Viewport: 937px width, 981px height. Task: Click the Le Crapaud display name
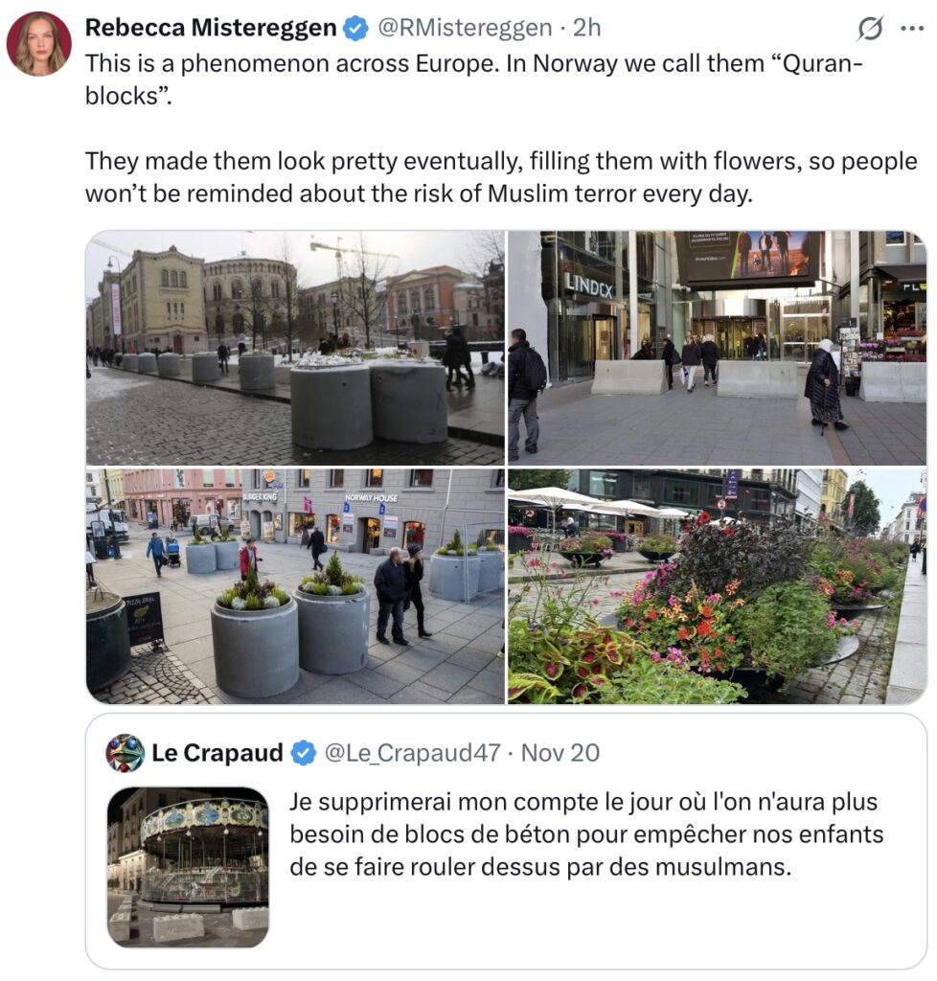[x=217, y=753]
